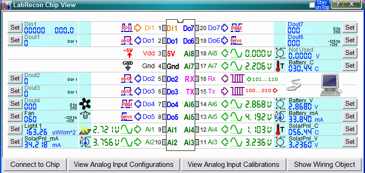Click the Set button for Battery_mA
This screenshot has height=173, width=365.
pyautogui.click(x=349, y=116)
